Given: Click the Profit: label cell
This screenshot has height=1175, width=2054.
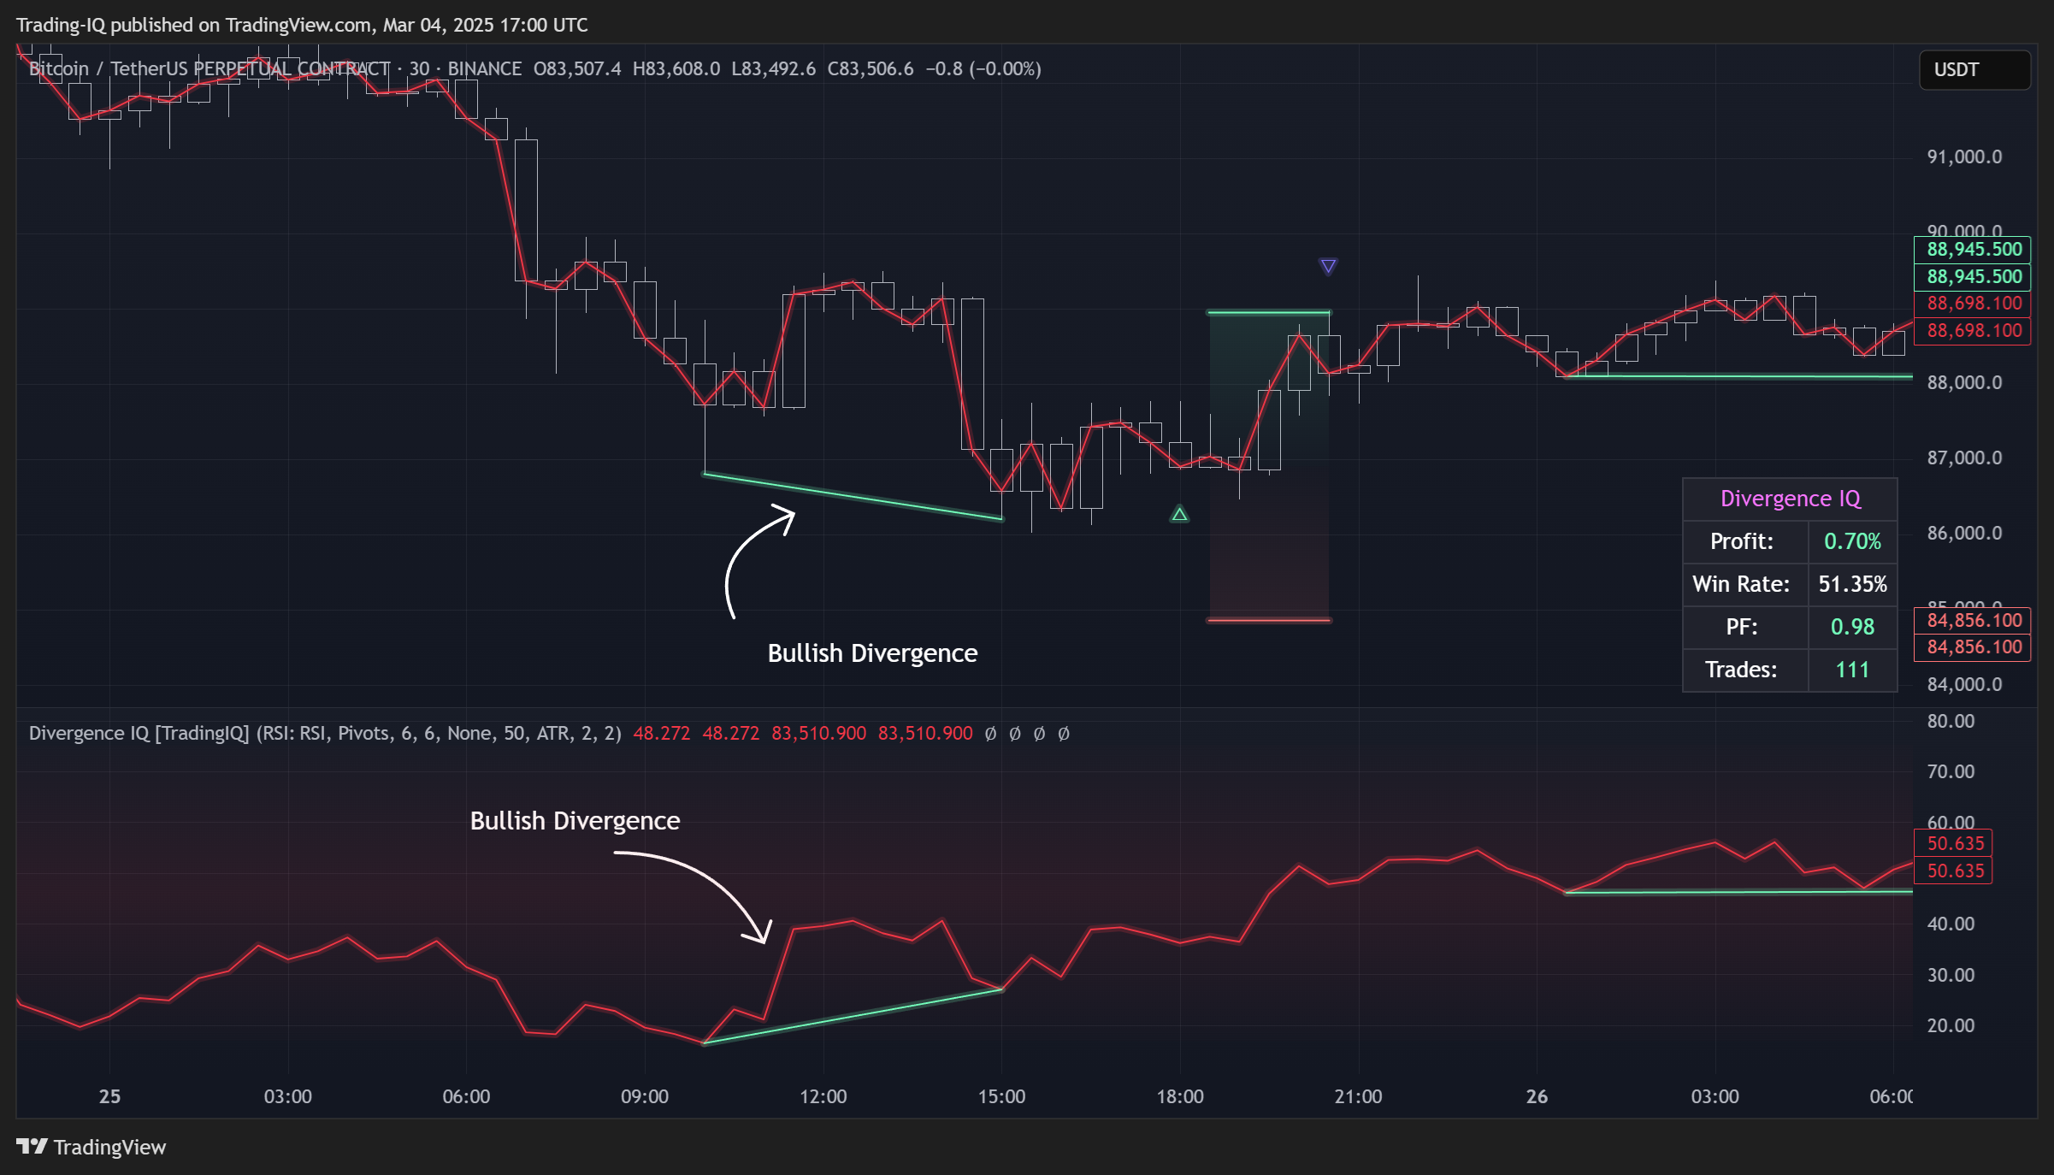Looking at the screenshot, I should coord(1744,541).
